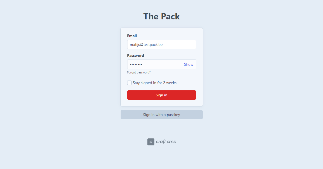Open the Forgot password? link
Viewport: 323px width, 169px height.
pos(139,72)
